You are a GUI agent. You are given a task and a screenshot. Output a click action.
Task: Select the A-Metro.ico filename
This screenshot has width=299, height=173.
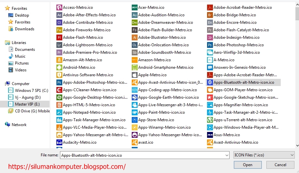pos(224,60)
